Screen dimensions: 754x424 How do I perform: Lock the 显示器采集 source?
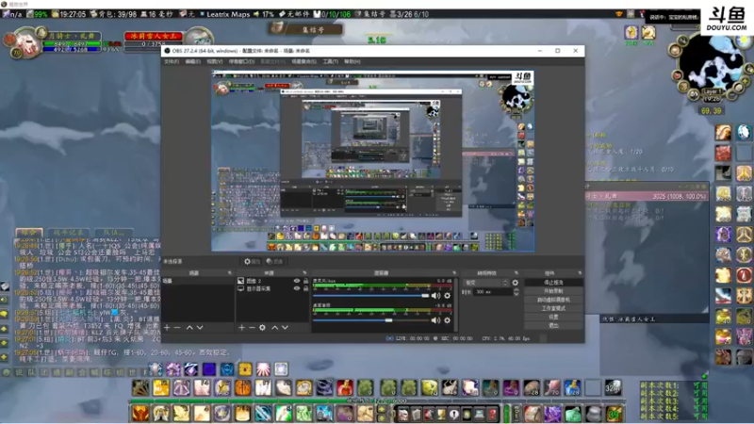tap(305, 288)
